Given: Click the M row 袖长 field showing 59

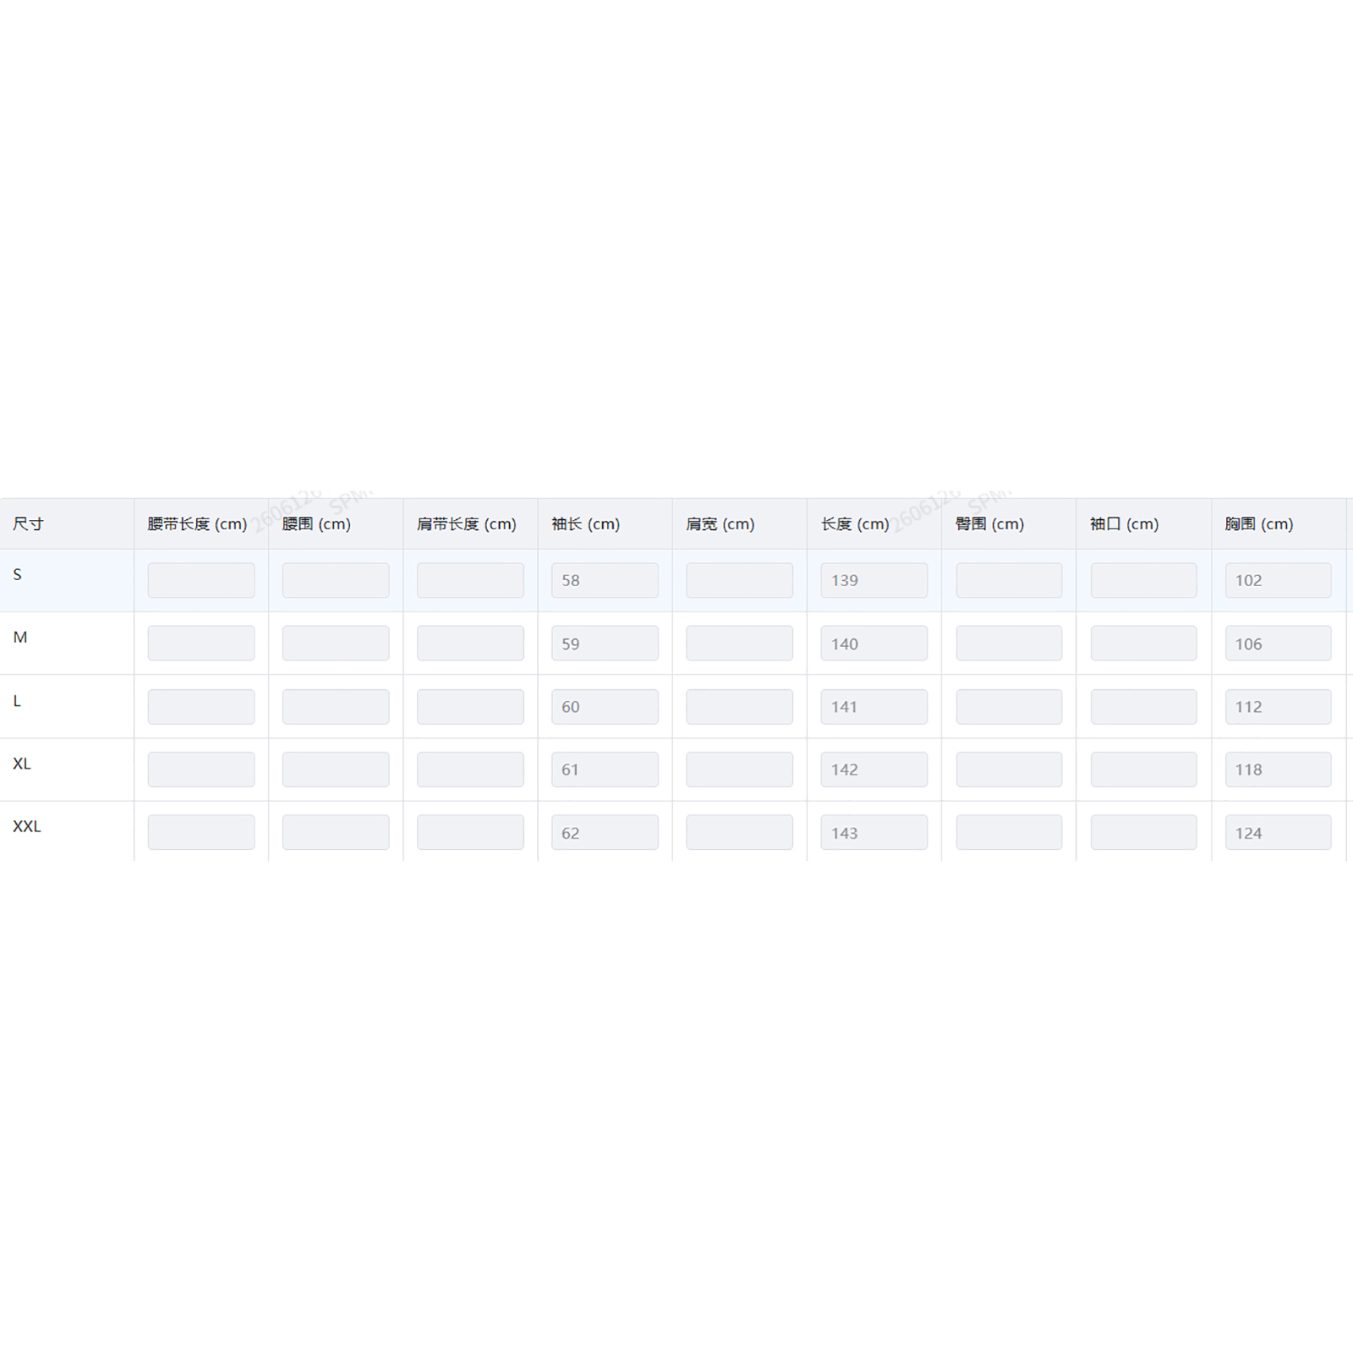Looking at the screenshot, I should [x=605, y=644].
